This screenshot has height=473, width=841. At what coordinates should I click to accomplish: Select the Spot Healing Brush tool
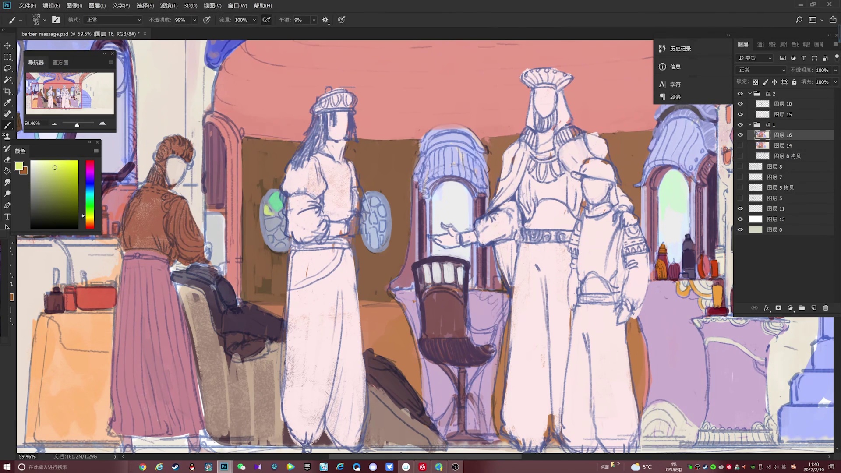pos(7,114)
